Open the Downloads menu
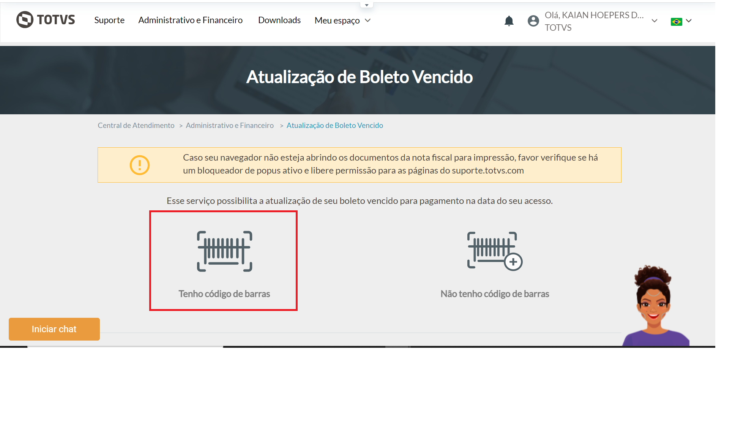The image size is (735, 426). [279, 20]
